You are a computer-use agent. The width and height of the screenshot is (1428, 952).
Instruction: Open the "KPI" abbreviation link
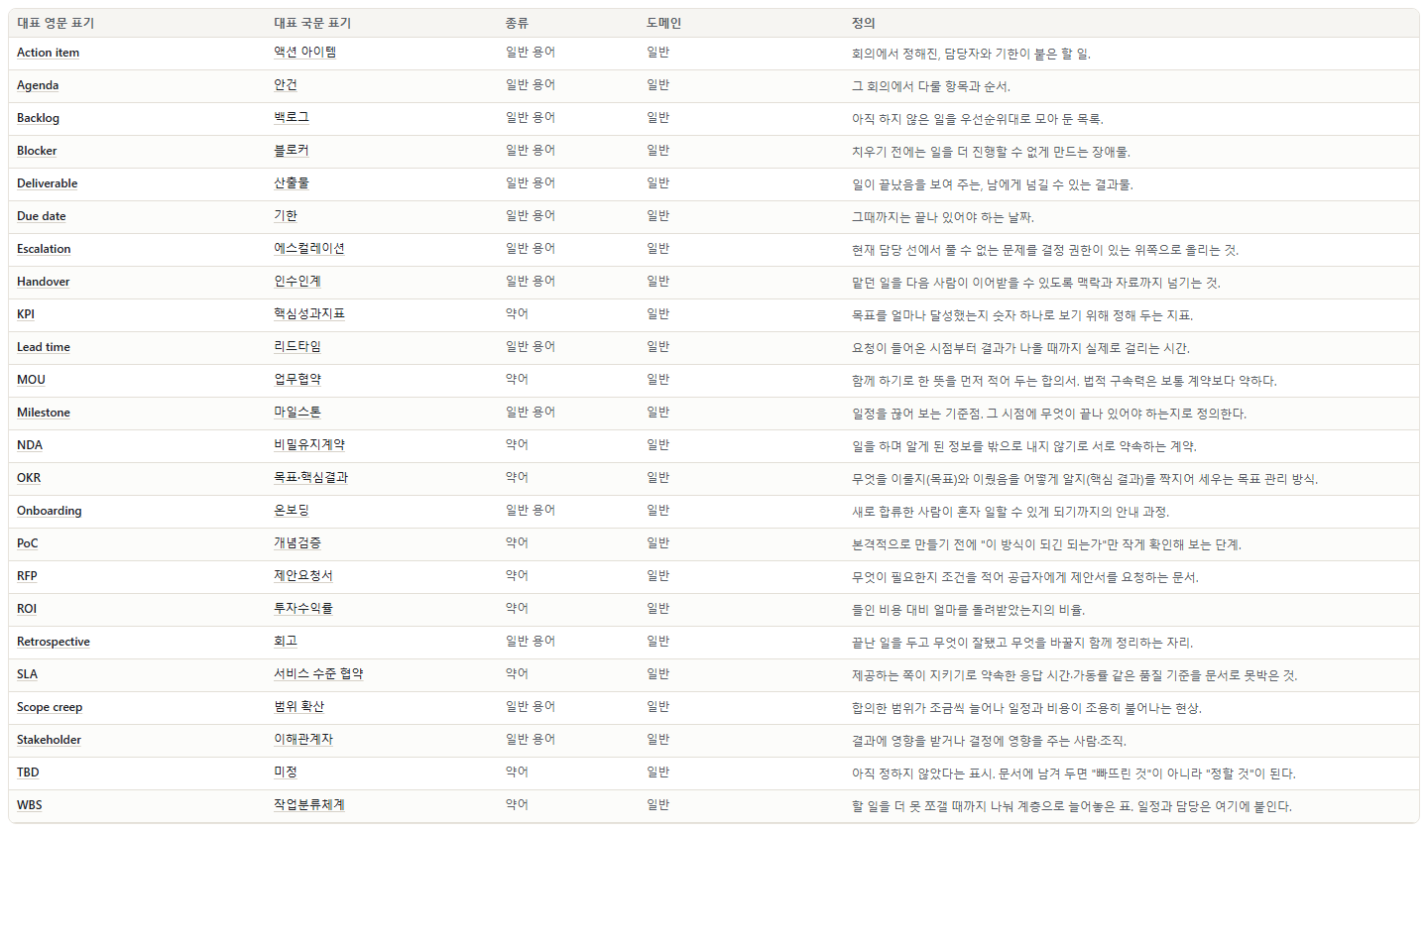26,314
